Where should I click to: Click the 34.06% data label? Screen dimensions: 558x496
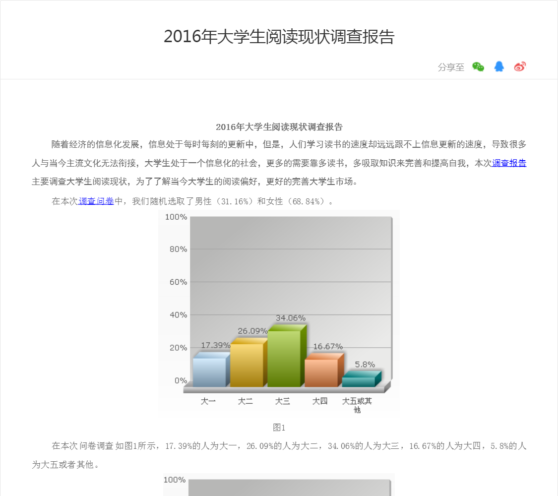pos(291,318)
